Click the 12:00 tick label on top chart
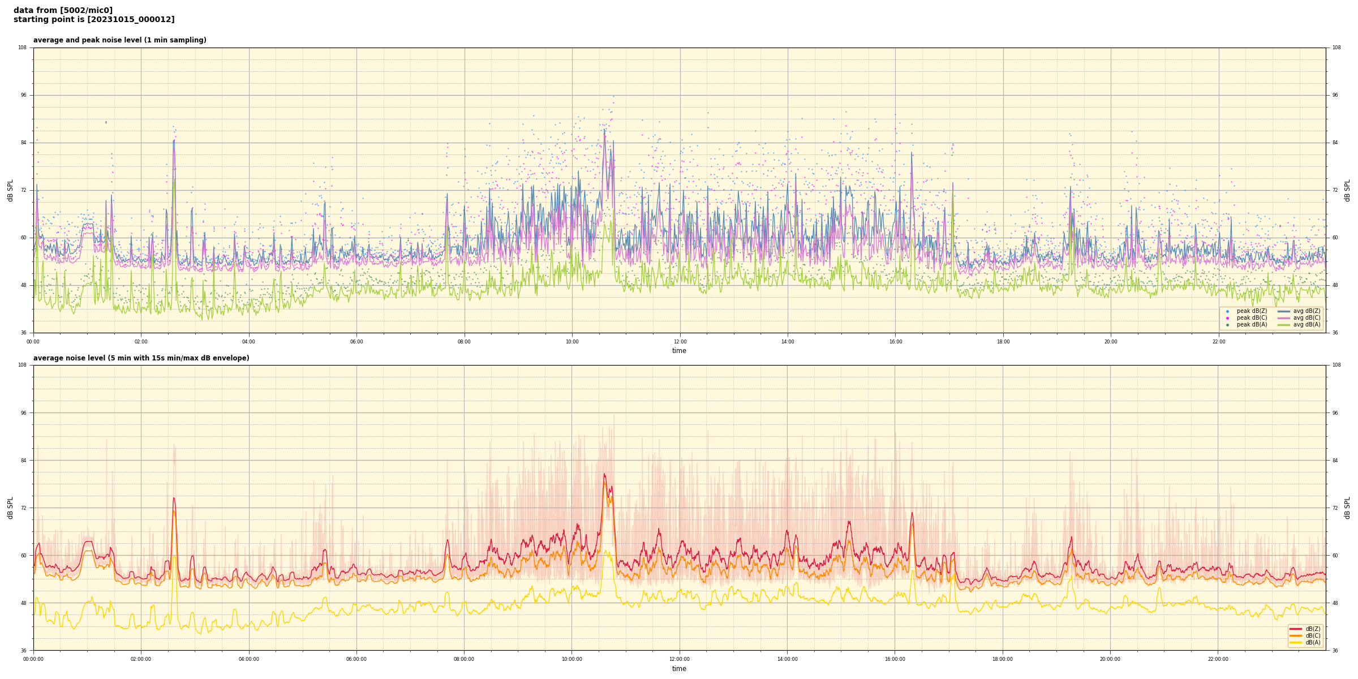The height and width of the screenshot is (679, 1358). click(x=680, y=342)
